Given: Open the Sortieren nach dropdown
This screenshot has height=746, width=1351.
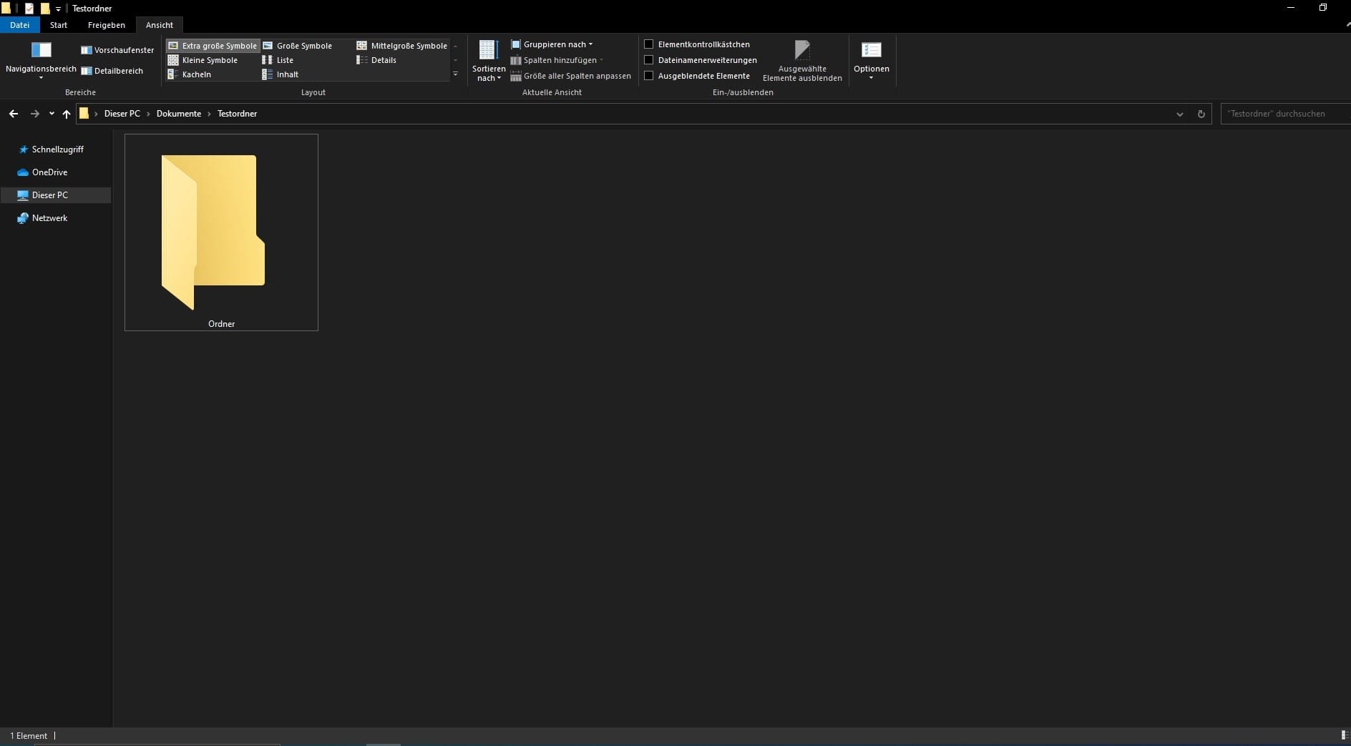Looking at the screenshot, I should tap(489, 60).
